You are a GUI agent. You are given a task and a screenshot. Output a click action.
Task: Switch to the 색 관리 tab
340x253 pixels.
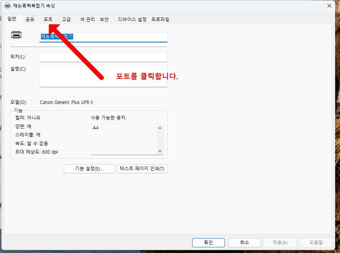tap(87, 19)
